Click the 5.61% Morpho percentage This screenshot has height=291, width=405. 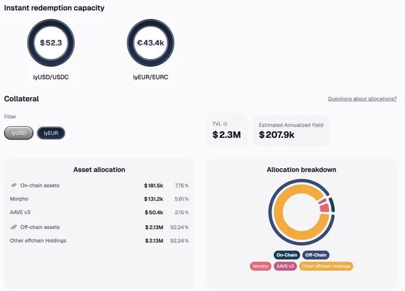pyautogui.click(x=182, y=199)
